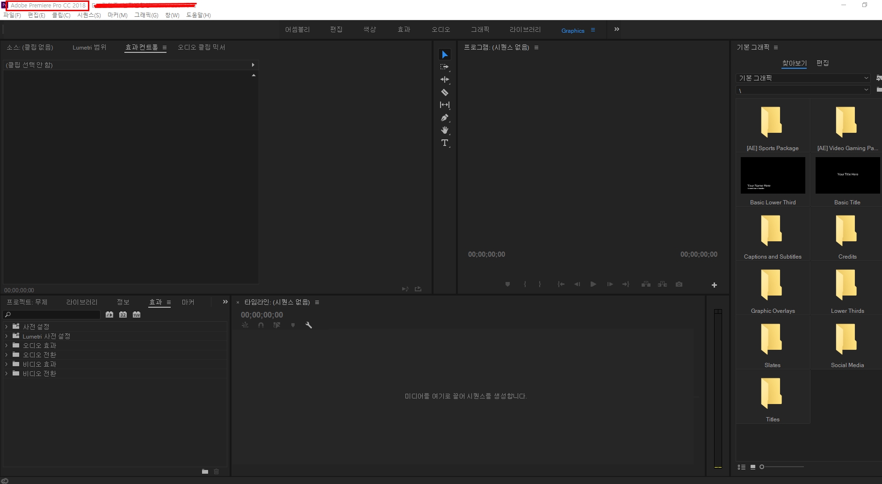Open the 파일(F) menu
Image resolution: width=882 pixels, height=484 pixels.
point(12,15)
